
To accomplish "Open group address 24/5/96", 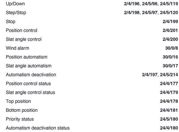I will tap(150, 4).
